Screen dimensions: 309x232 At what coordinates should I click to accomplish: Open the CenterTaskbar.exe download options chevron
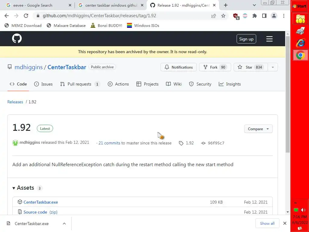click(x=64, y=224)
